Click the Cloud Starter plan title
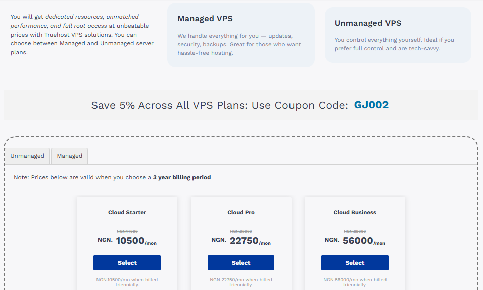483x290 pixels. [x=127, y=212]
